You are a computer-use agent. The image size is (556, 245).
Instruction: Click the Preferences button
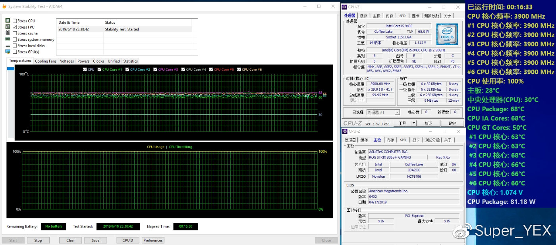153,240
